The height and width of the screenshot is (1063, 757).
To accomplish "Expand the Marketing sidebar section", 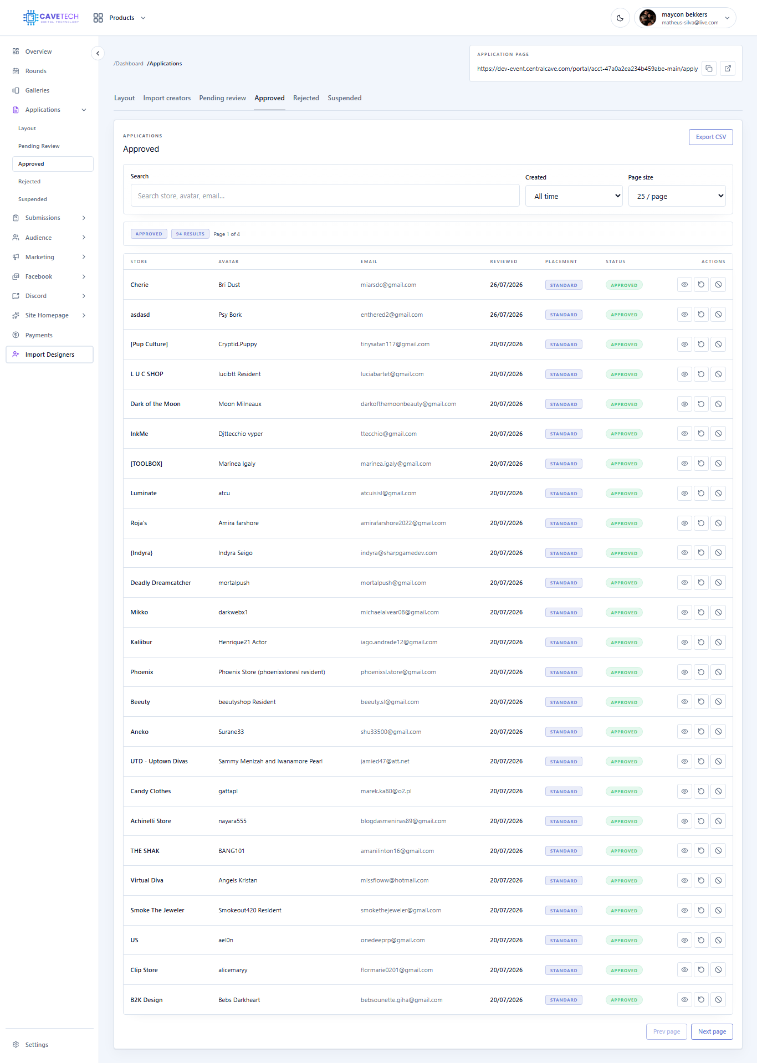I will (x=84, y=257).
